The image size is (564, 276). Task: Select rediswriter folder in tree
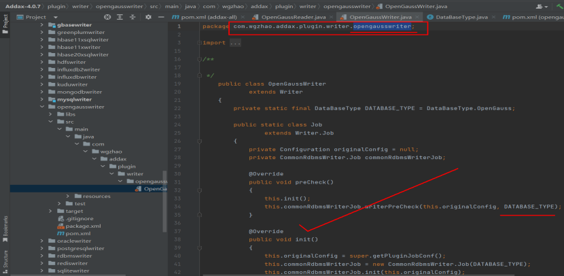tap(68, 263)
